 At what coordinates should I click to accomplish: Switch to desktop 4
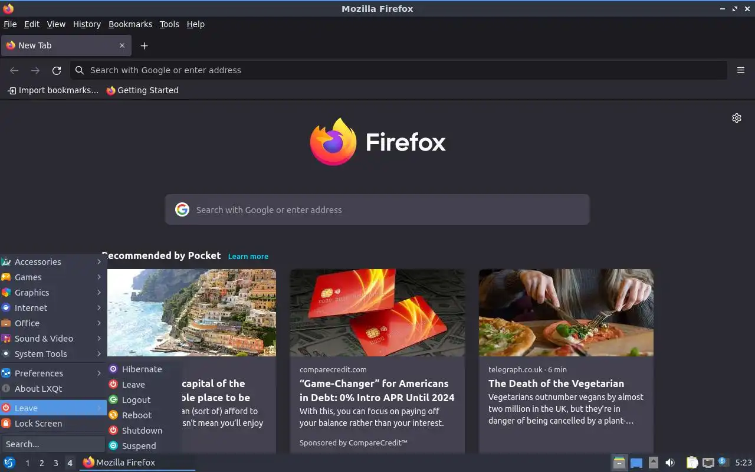(x=70, y=463)
